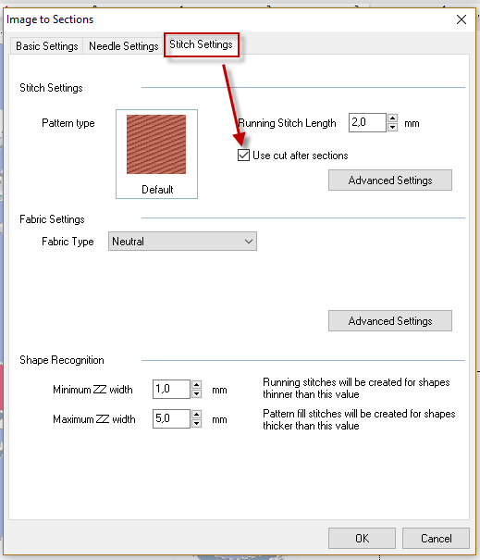Image resolution: width=480 pixels, height=560 pixels.
Task: Close the Image to Sections dialog
Action: pos(462,19)
